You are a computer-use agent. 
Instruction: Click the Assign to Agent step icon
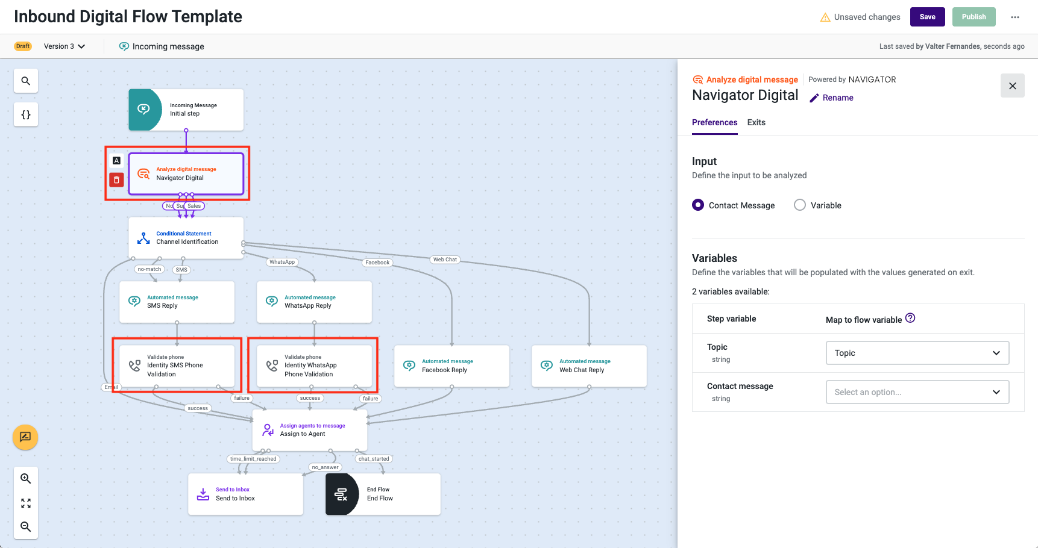(x=268, y=430)
